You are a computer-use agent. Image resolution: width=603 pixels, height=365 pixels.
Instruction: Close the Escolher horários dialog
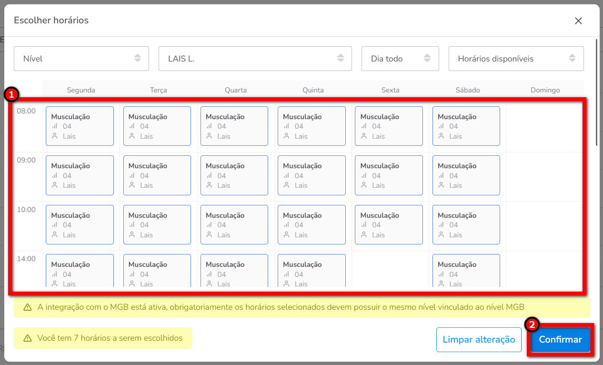[578, 21]
